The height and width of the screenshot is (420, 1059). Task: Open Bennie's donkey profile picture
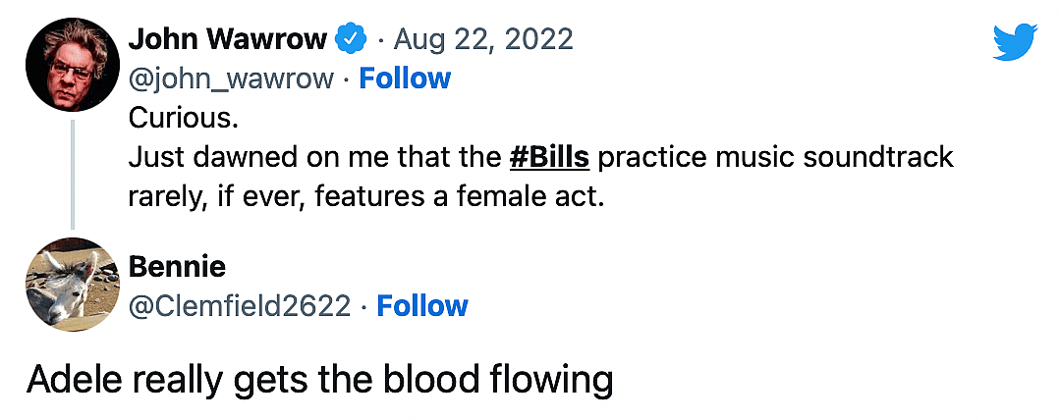[72, 284]
